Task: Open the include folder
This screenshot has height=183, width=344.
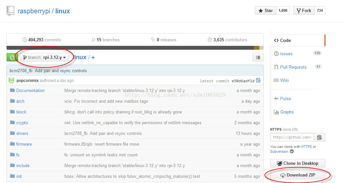Action: pyautogui.click(x=23, y=166)
